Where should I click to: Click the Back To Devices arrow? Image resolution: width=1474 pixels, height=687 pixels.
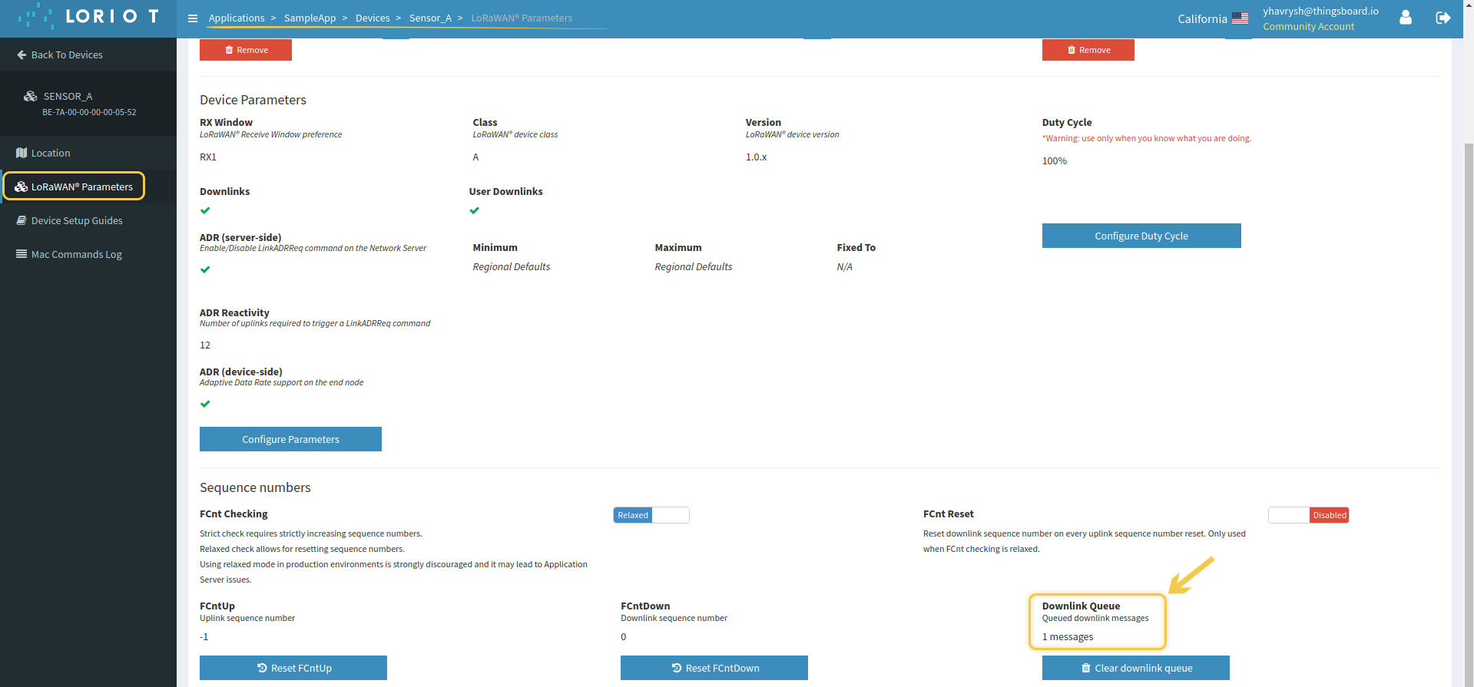click(x=22, y=54)
